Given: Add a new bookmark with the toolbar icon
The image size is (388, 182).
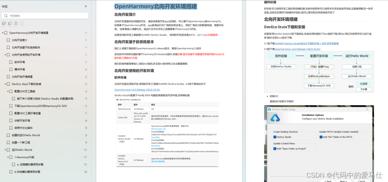Looking at the screenshot, I should tap(16, 23).
